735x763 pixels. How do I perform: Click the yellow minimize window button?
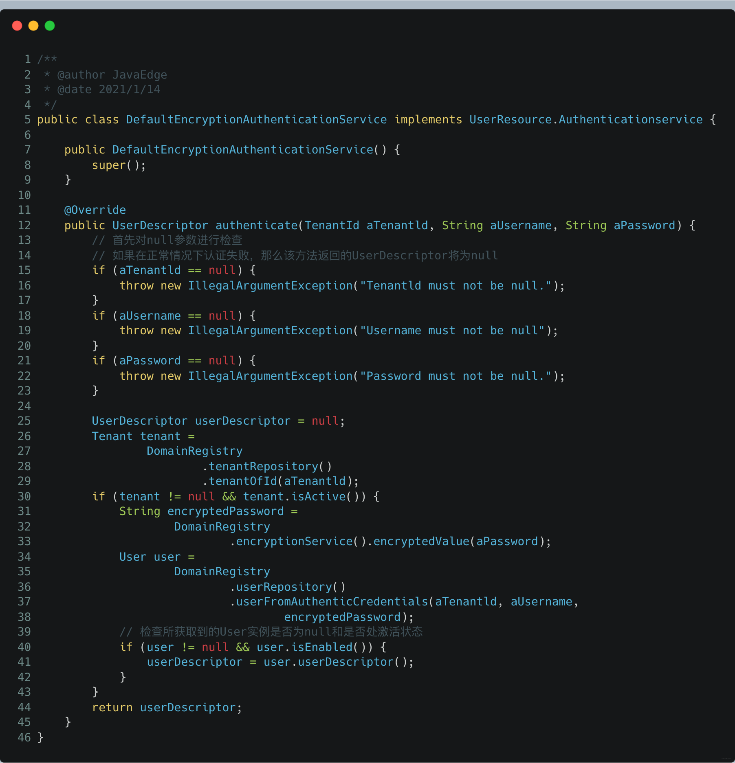[x=33, y=26]
